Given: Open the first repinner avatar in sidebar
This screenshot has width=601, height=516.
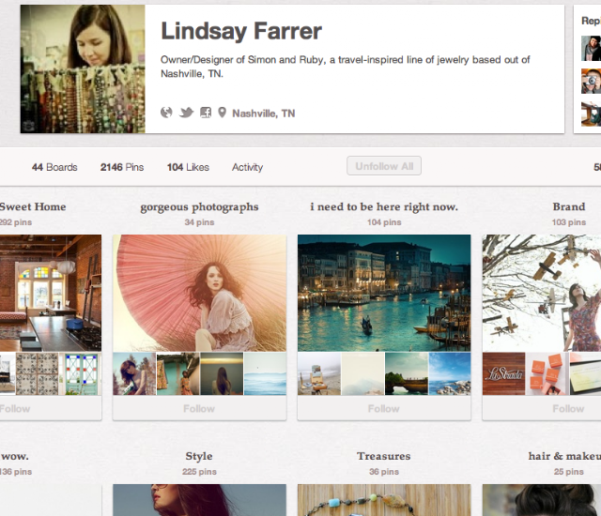Looking at the screenshot, I should coord(591,48).
